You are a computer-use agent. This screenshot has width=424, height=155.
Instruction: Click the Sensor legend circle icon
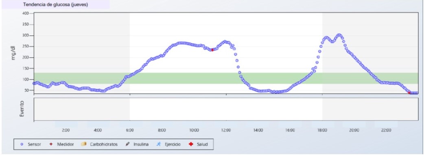(22, 144)
